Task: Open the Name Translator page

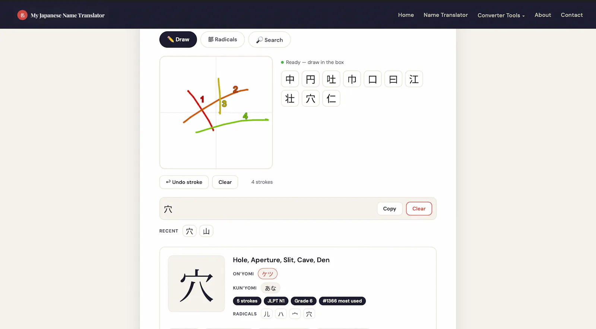Action: [x=446, y=15]
